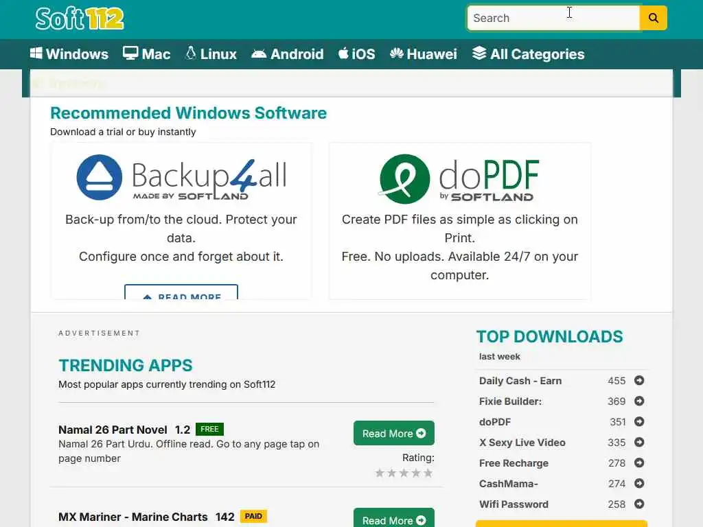Open Fixie Builder top download link
Image resolution: width=703 pixels, height=527 pixels.
click(510, 401)
